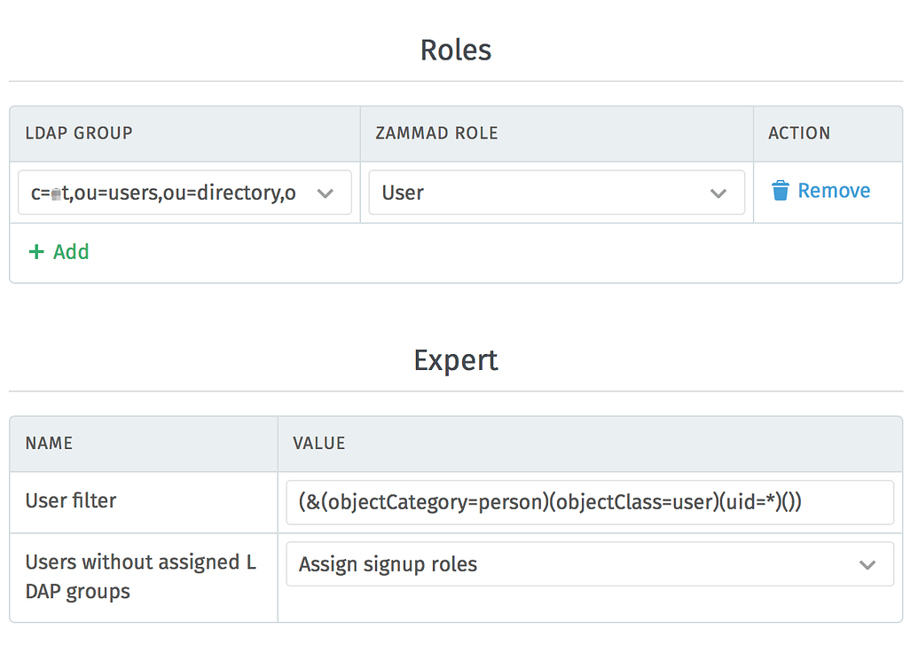The image size is (918, 653).
Task: Select the Users without assigned LDAP groups label
Action: pos(140,577)
